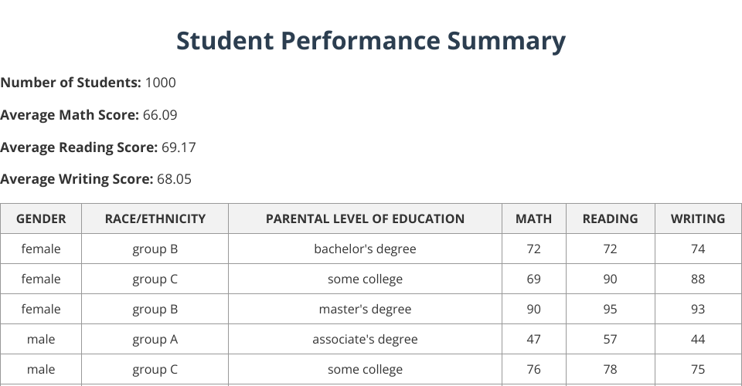Click the Average Math Score value 66.09
Image resolution: width=742 pixels, height=386 pixels.
click(160, 115)
